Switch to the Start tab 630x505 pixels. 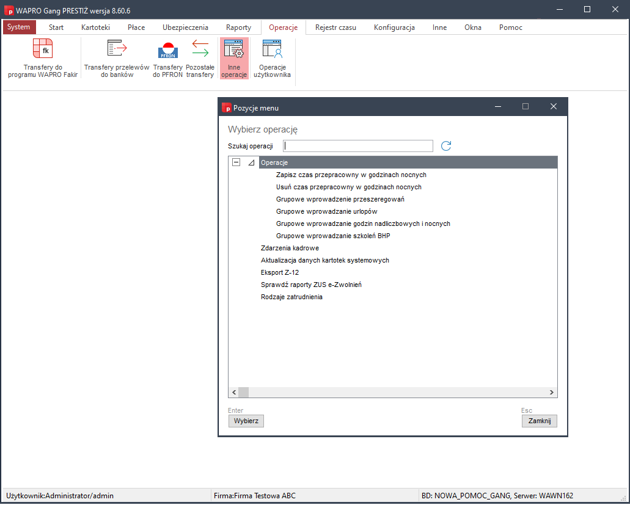click(x=56, y=27)
